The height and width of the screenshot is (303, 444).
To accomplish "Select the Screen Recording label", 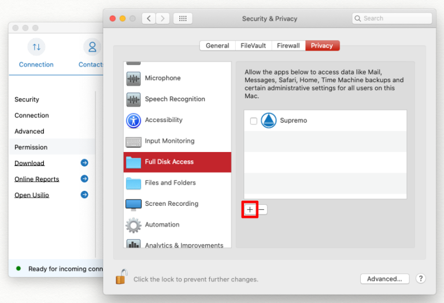I will tap(172, 204).
